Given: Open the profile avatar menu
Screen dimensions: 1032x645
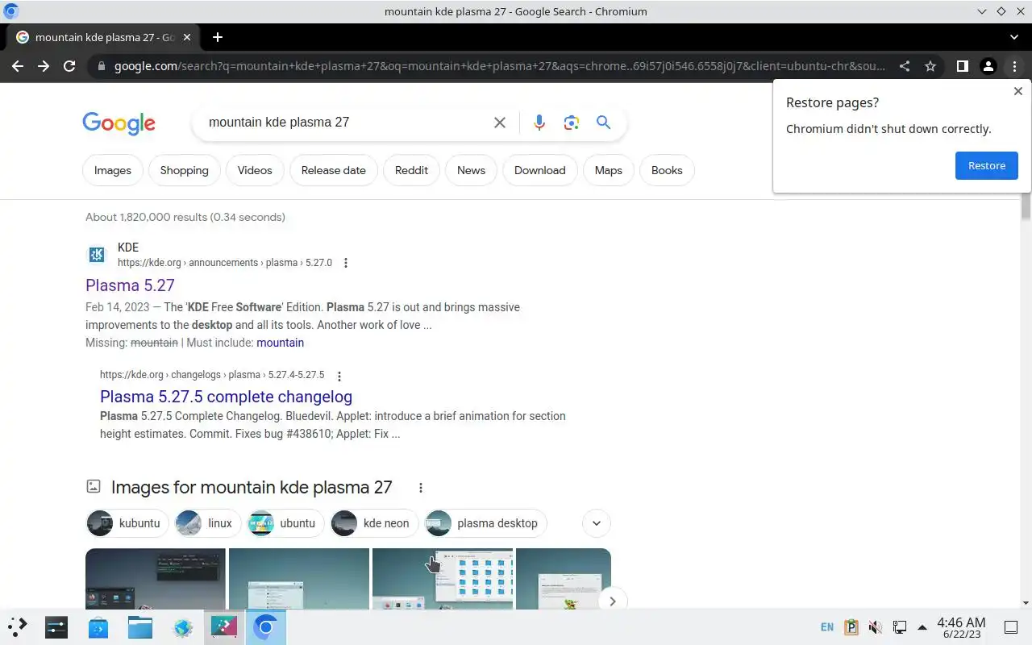Looking at the screenshot, I should coord(988,66).
